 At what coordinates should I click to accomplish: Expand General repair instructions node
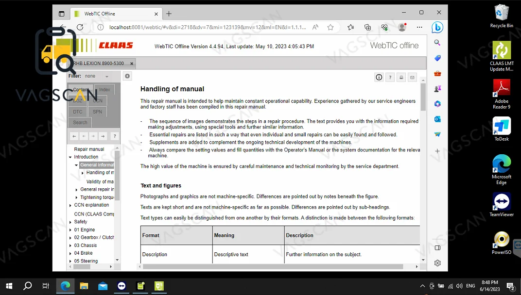coord(76,190)
